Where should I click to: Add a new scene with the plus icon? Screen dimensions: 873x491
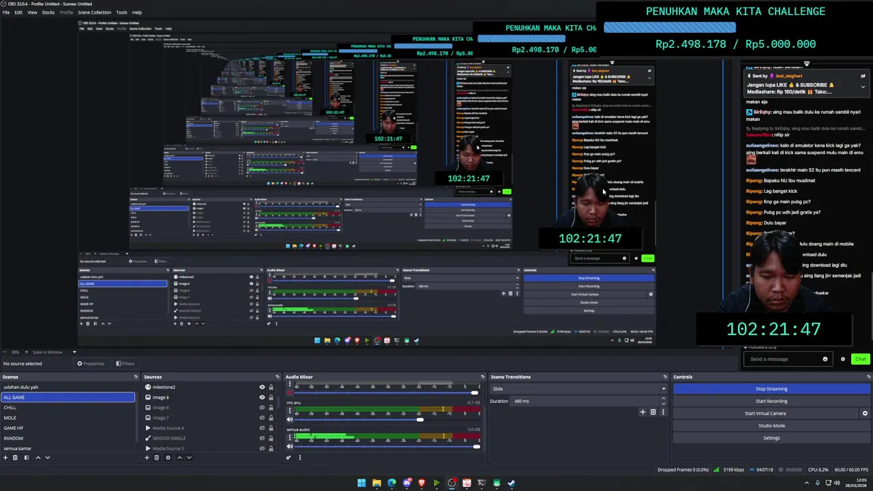tap(5, 458)
